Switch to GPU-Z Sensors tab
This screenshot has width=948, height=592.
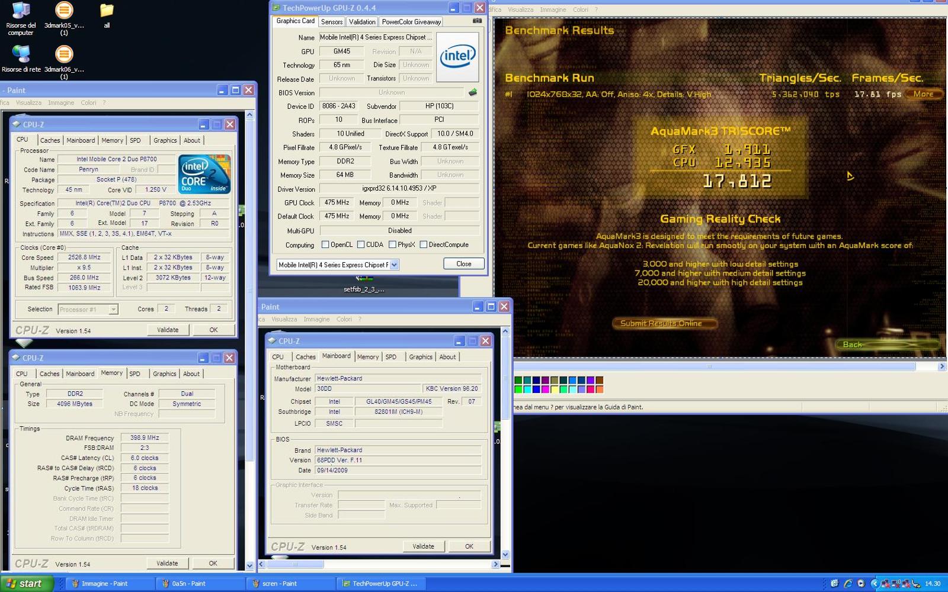[x=332, y=22]
